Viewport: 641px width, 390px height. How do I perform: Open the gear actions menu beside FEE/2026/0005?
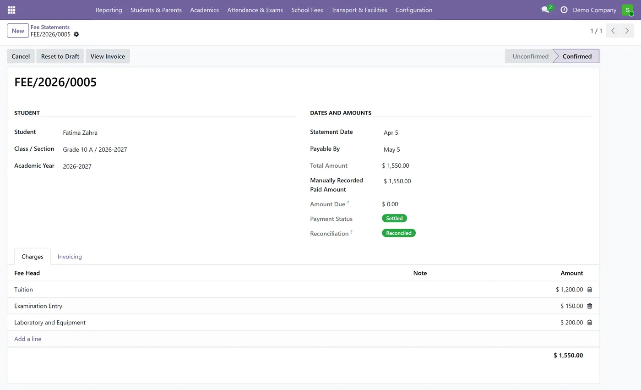click(x=76, y=34)
